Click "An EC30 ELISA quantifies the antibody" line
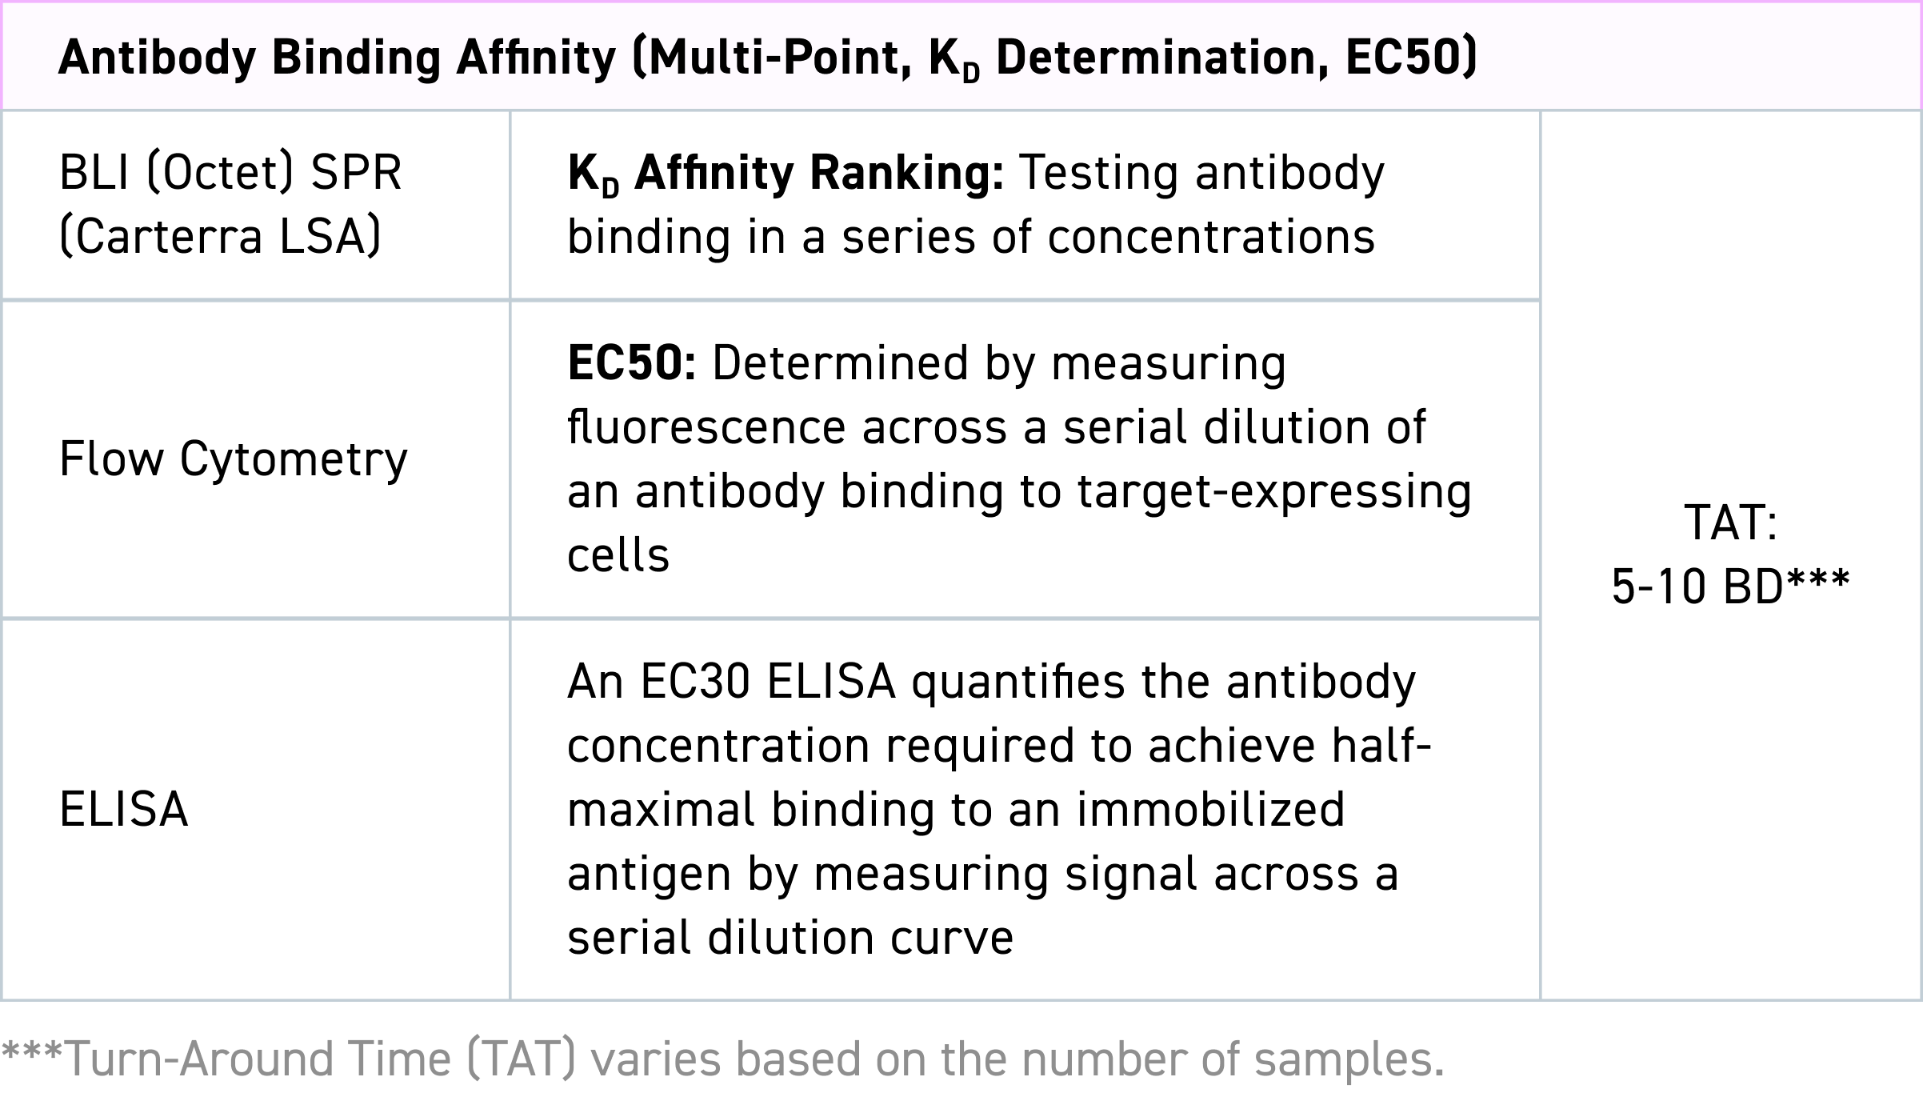The height and width of the screenshot is (1093, 1923). point(991,682)
